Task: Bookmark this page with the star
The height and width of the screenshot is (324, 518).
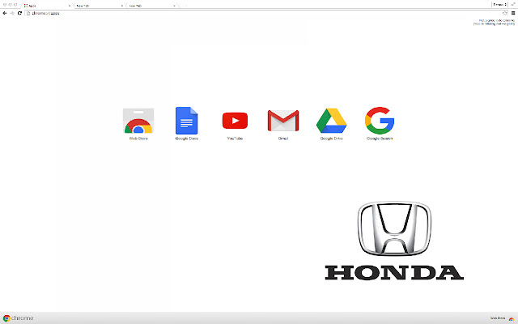Action: (504, 13)
